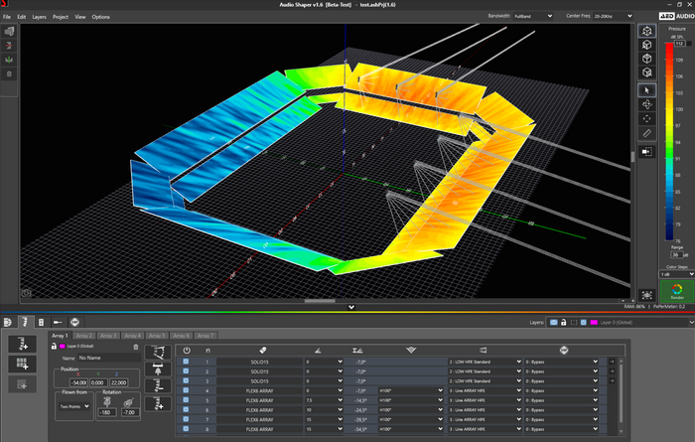Open the Bypass dropdown on row 8
This screenshot has width=695, height=442.
point(562,429)
